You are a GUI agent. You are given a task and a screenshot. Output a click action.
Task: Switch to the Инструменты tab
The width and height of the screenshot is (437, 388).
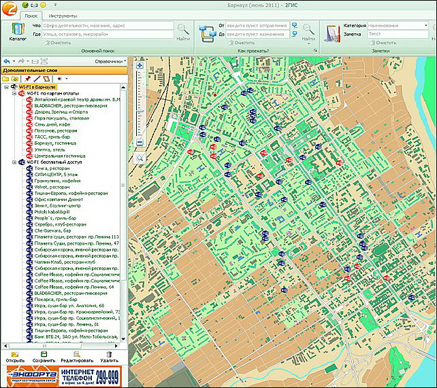(x=63, y=15)
